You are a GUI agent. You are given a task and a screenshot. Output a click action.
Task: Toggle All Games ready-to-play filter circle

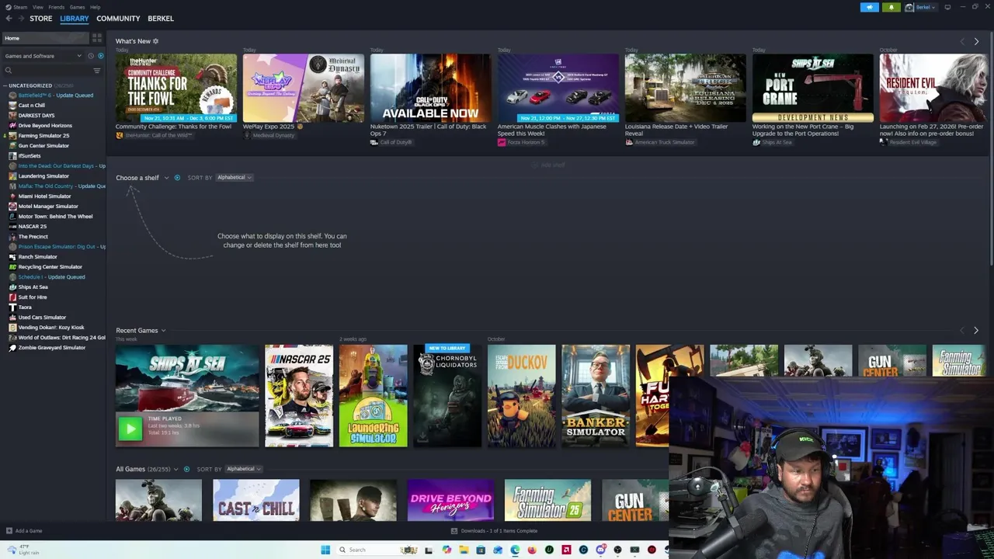point(186,469)
